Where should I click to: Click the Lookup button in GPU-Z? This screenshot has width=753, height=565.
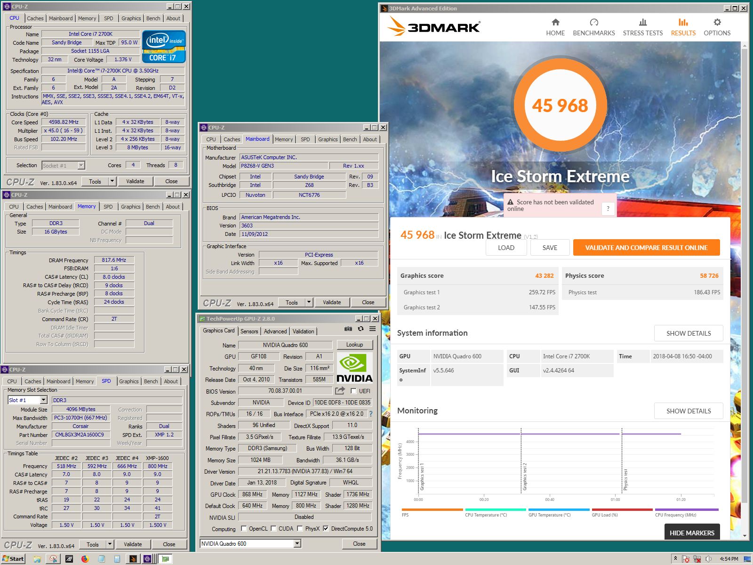pos(355,345)
